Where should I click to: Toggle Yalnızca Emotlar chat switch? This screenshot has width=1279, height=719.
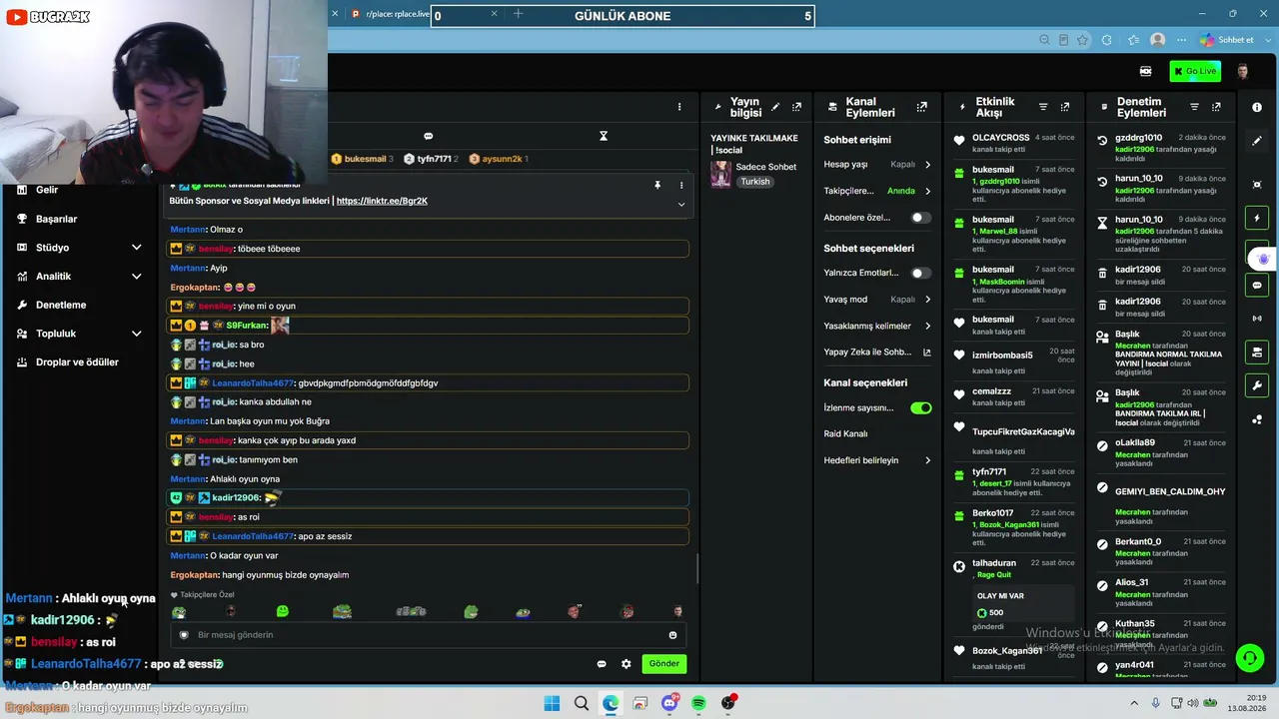tap(920, 273)
